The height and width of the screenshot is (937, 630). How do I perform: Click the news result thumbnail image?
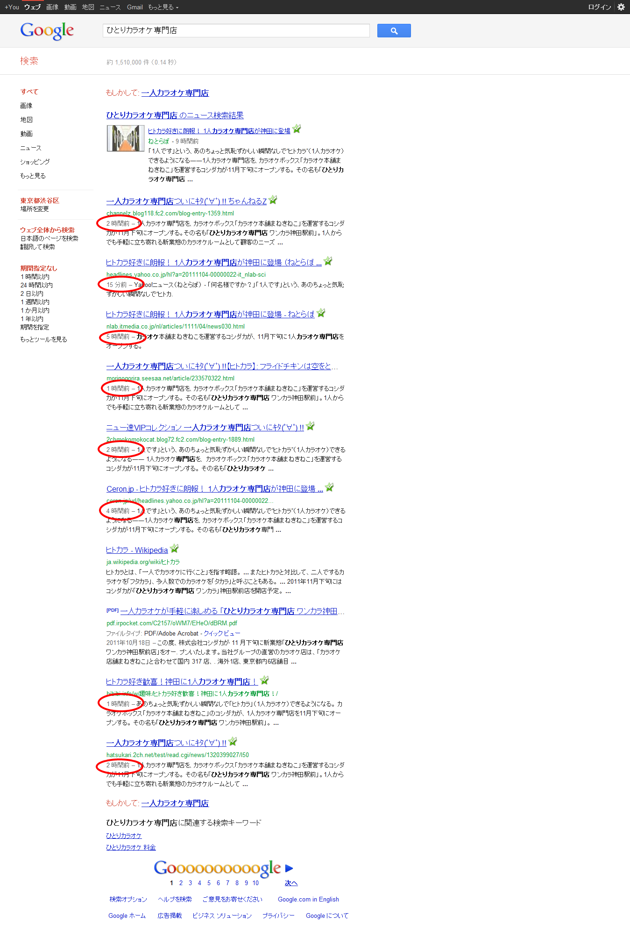125,138
